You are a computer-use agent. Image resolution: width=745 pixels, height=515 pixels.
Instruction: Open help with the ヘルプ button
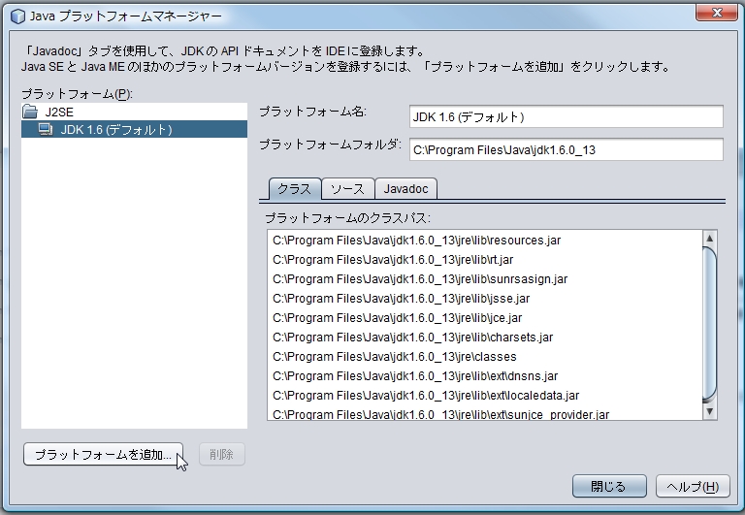click(x=693, y=486)
